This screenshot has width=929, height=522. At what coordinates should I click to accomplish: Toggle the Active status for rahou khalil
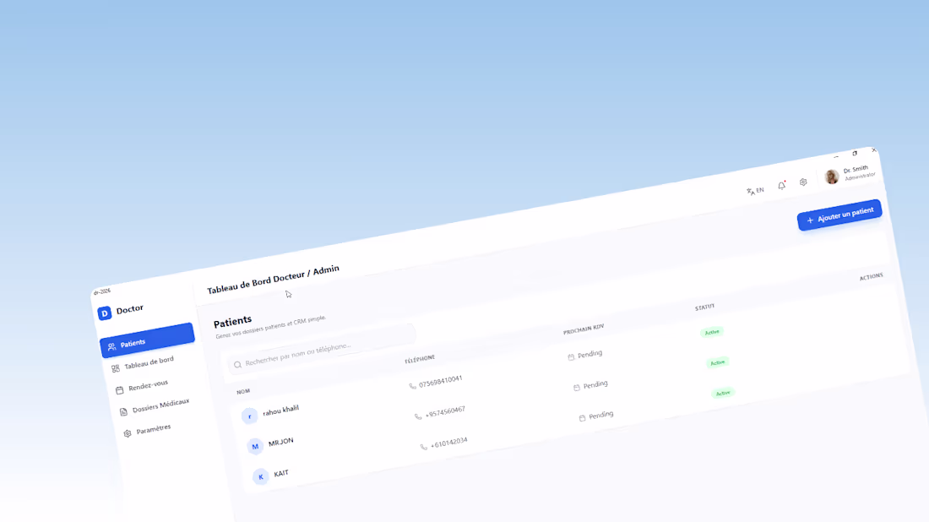[x=712, y=331]
